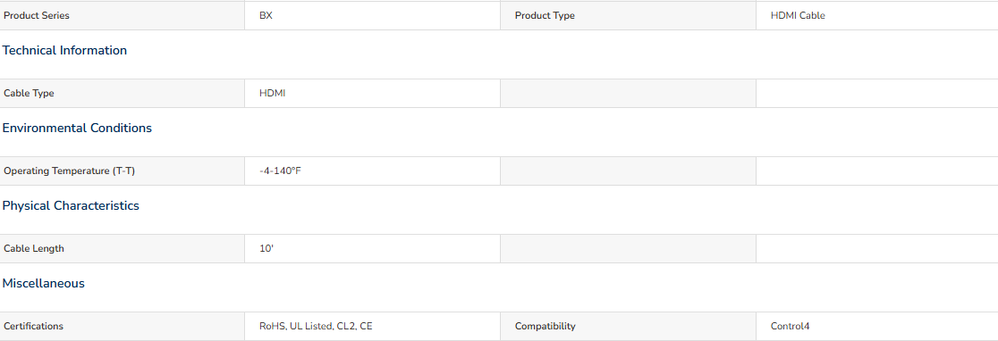
Task: Select the -4-140°F temperature value
Action: tap(280, 170)
